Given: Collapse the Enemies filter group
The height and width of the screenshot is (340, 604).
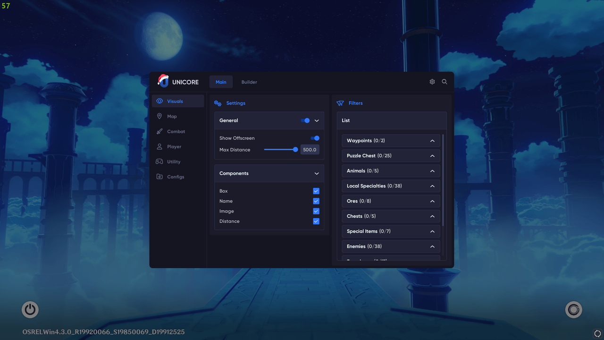Looking at the screenshot, I should 432,246.
